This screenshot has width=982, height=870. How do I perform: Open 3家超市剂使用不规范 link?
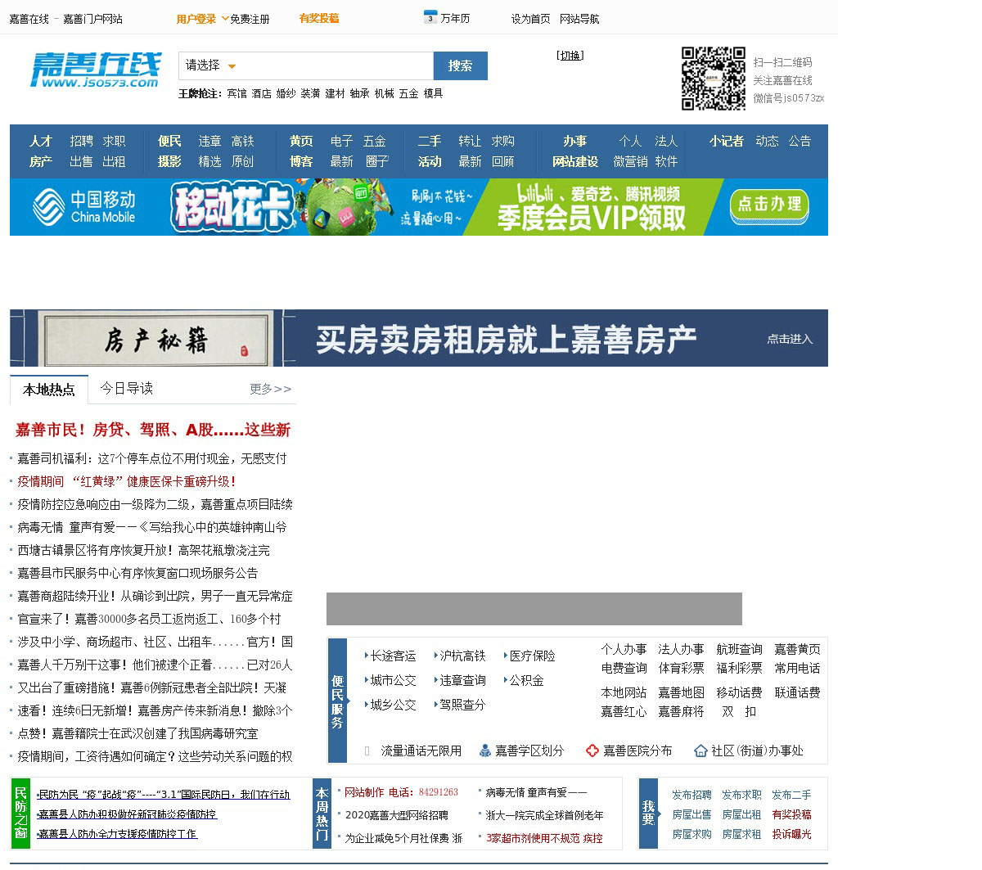click(544, 838)
